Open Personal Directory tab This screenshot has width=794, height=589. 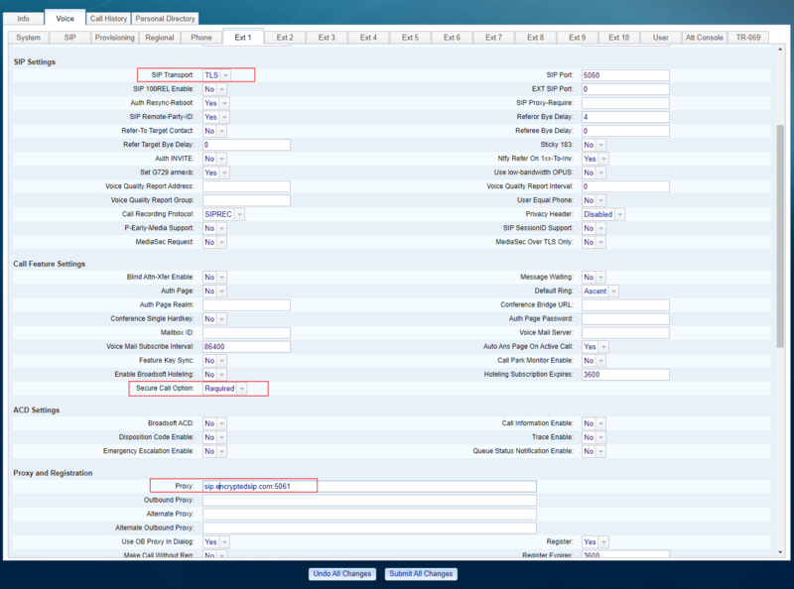pyautogui.click(x=165, y=19)
